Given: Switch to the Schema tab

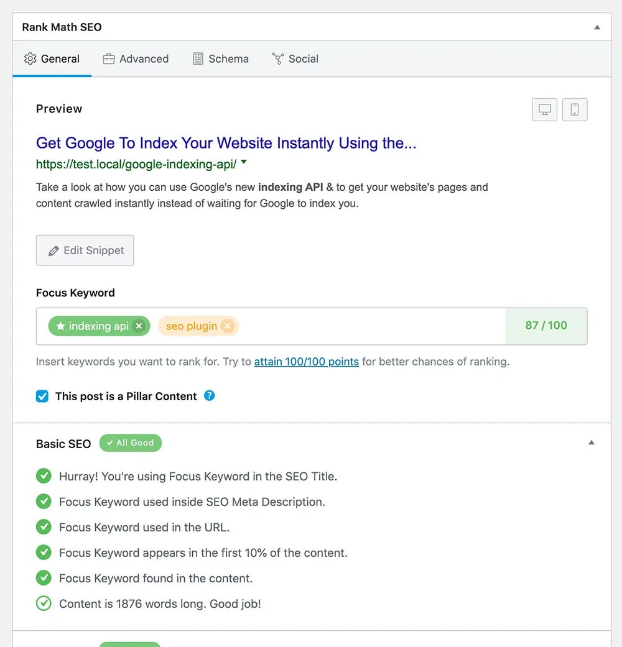Looking at the screenshot, I should [221, 59].
